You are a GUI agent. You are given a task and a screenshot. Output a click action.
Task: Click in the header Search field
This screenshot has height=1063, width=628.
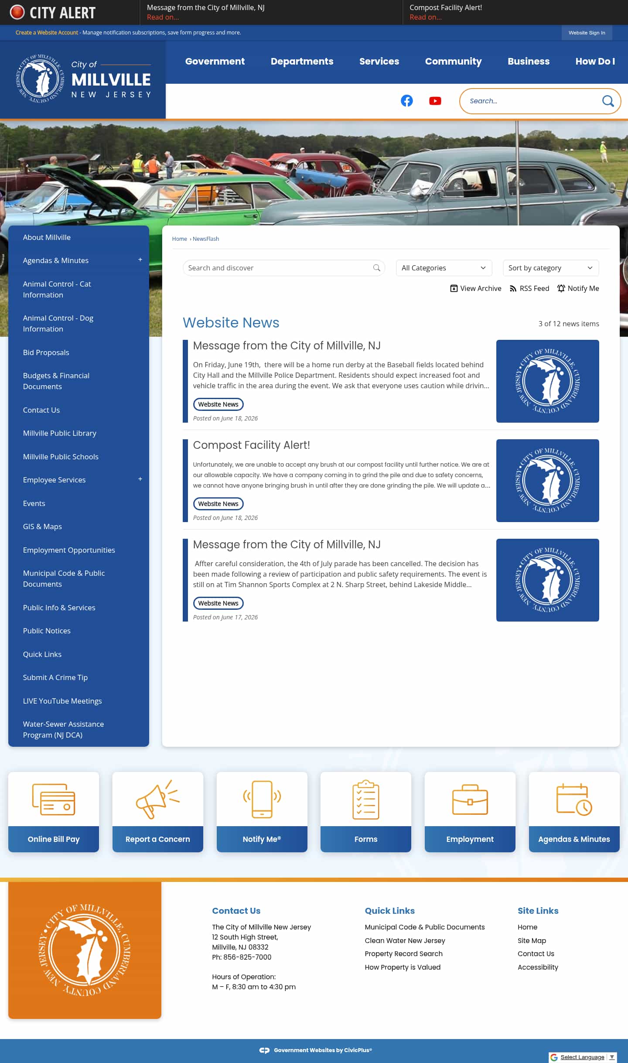coord(530,101)
